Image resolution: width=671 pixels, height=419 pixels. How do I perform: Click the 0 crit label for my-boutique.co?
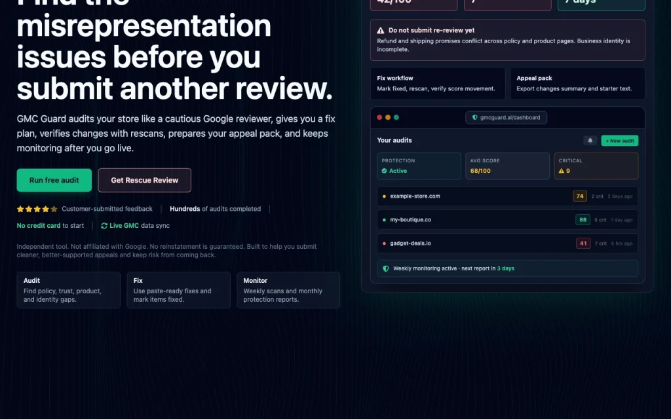600,220
